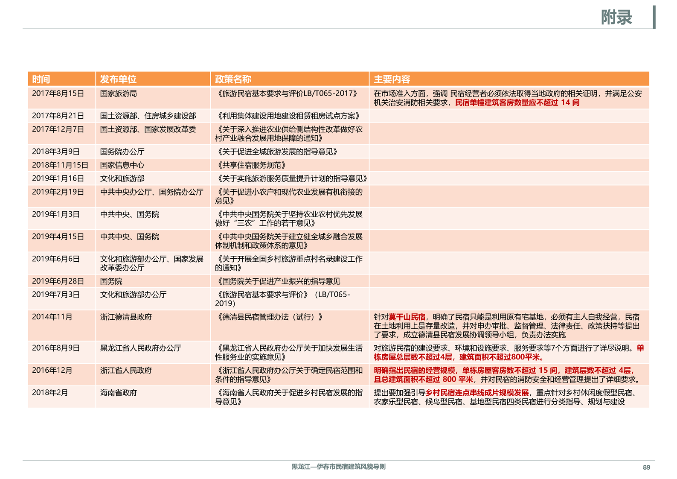The image size is (677, 479).
Task: Click policy 关于促进小农户和现代农业发展有机衔接的意见
Action: coord(289,196)
